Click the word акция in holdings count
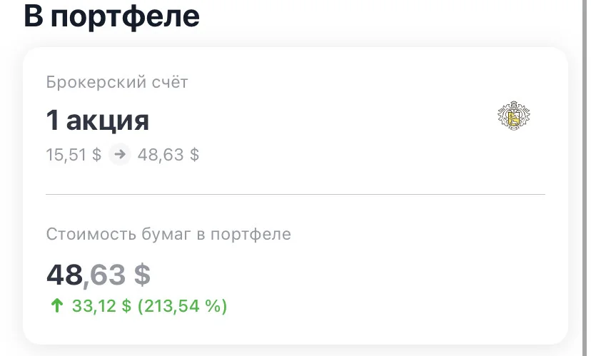Image resolution: width=591 pixels, height=356 pixels. click(x=108, y=121)
